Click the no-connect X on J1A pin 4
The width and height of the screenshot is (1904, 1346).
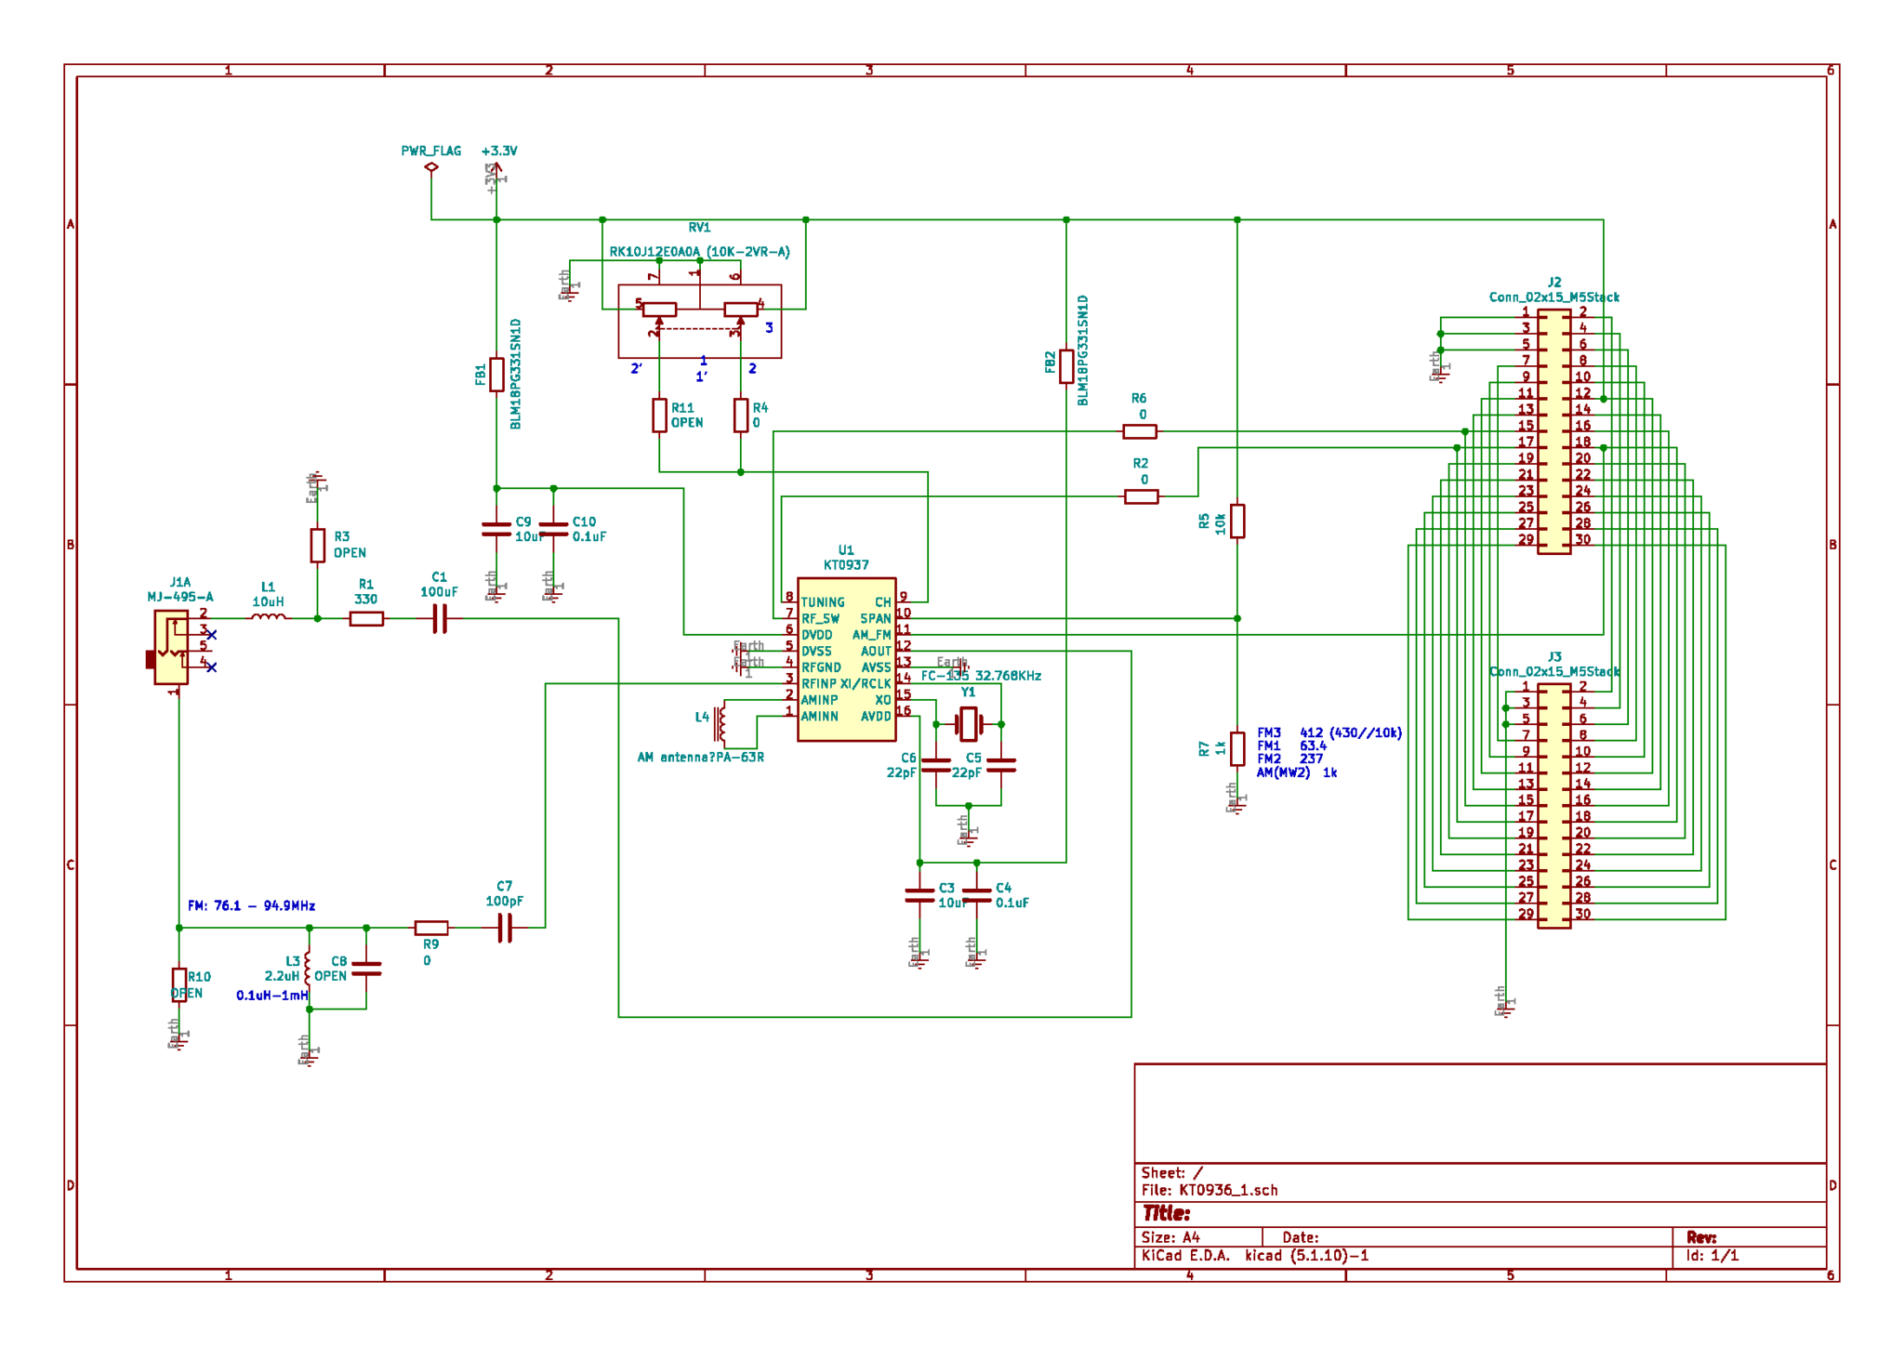click(212, 667)
